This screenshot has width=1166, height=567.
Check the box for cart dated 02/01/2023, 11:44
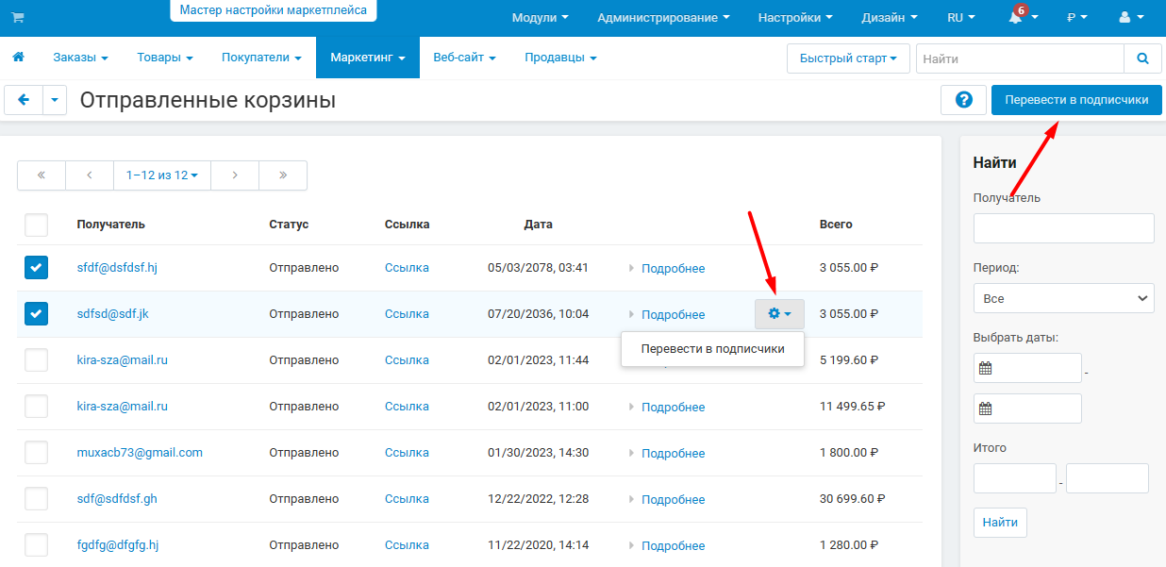pos(36,360)
